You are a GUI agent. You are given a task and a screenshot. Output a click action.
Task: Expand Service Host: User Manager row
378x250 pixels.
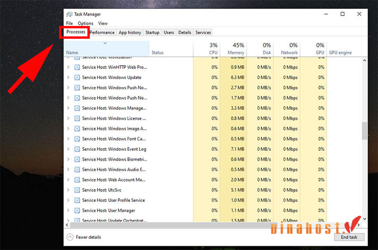pos(68,210)
